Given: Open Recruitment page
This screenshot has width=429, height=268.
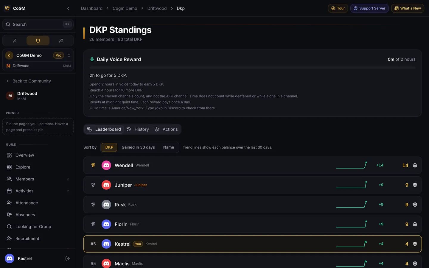Looking at the screenshot, I should (38, 239).
